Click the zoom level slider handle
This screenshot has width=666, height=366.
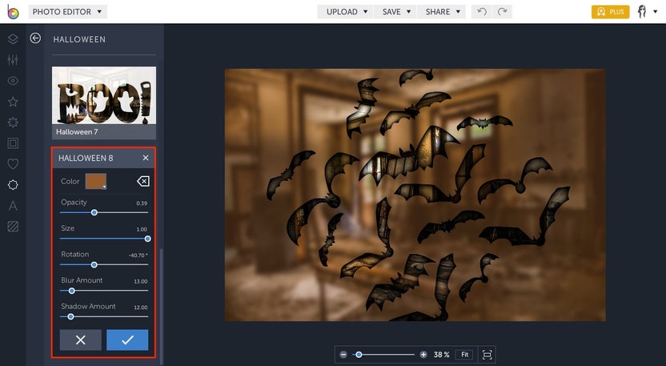point(359,355)
